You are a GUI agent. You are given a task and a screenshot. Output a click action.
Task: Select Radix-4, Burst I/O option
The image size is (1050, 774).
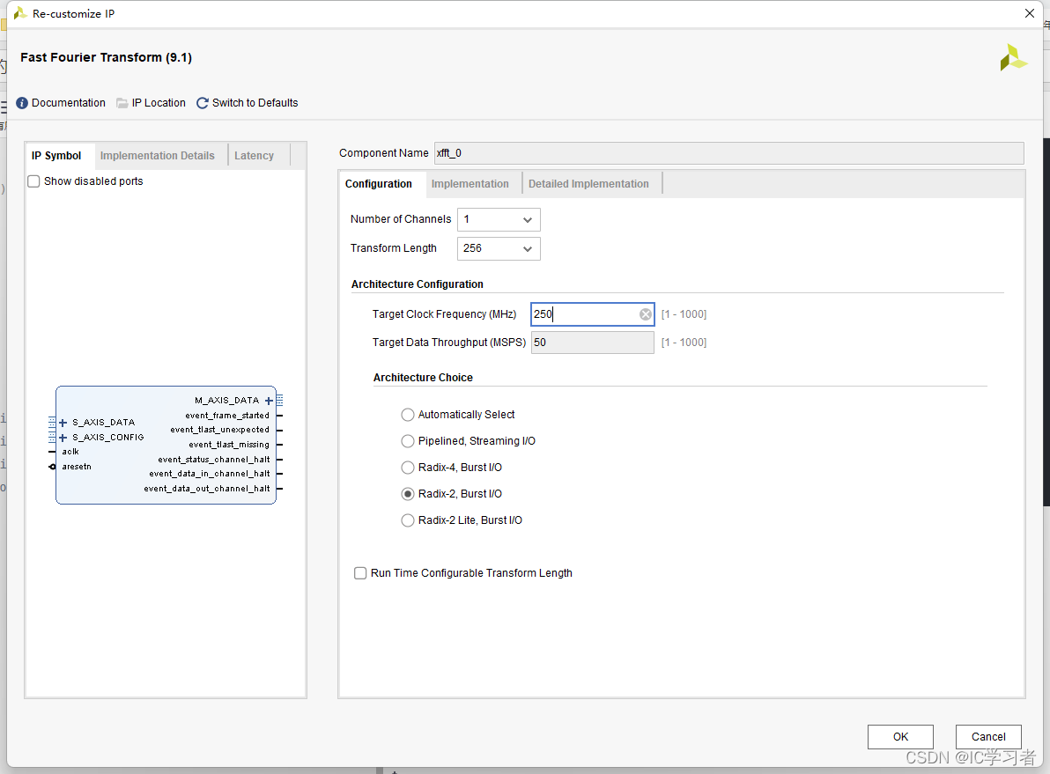(407, 468)
